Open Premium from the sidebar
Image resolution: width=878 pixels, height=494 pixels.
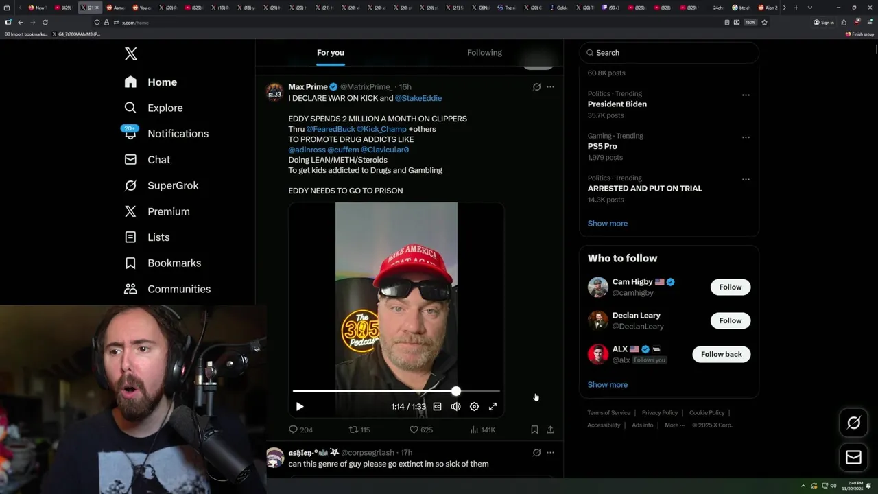156,211
